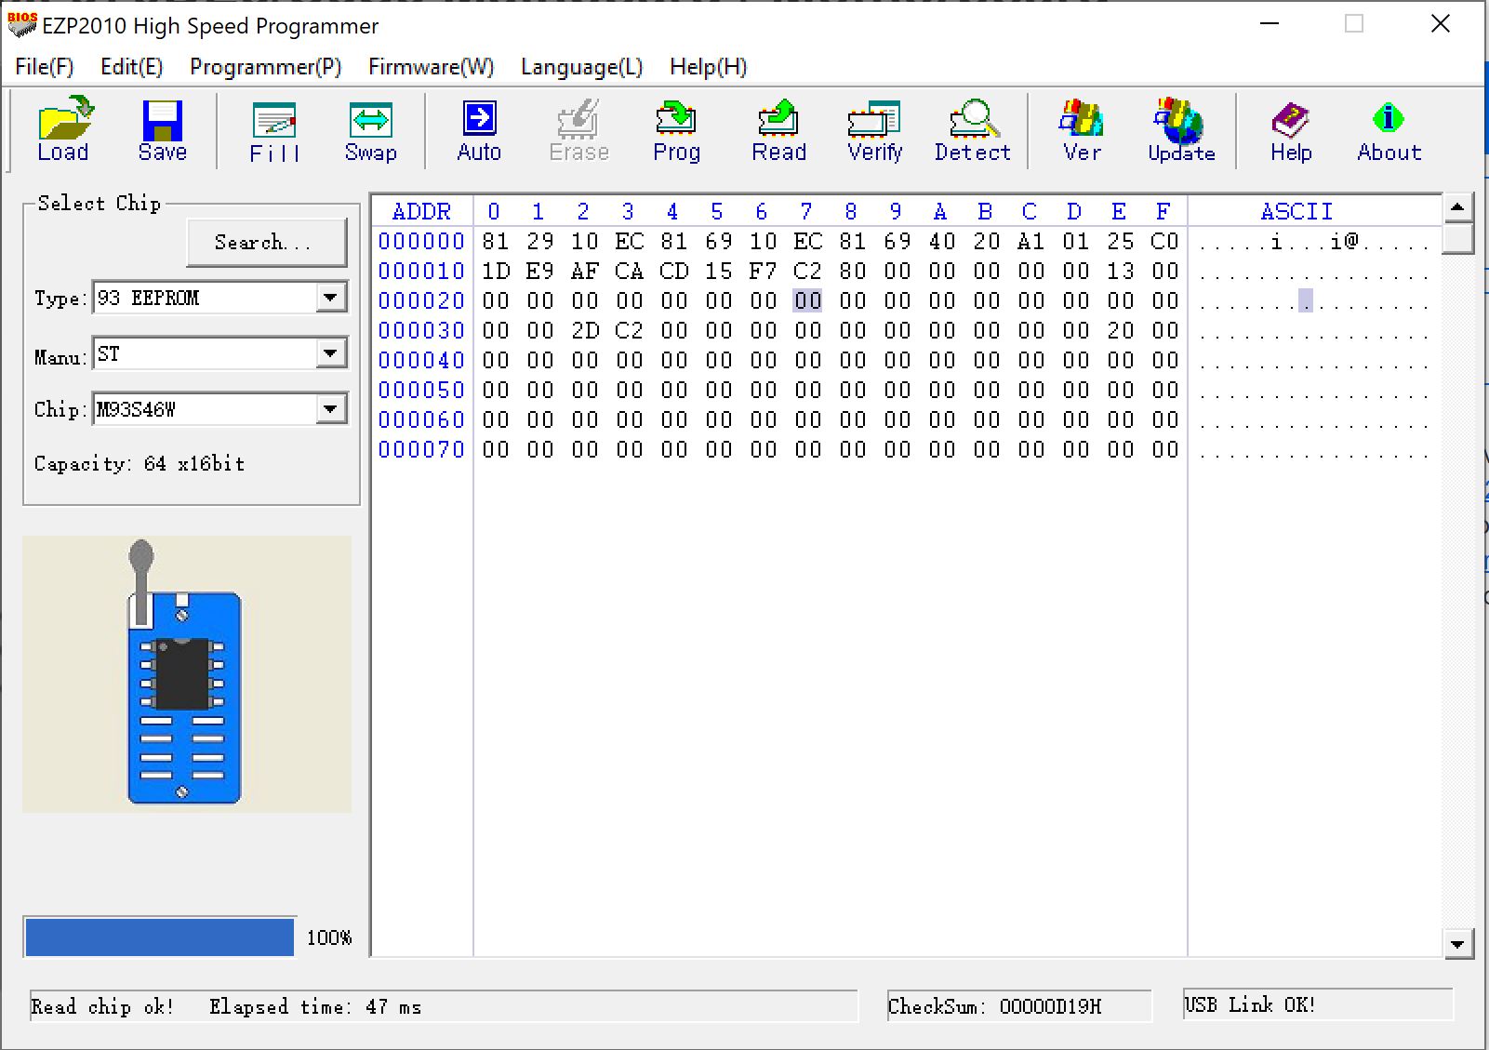Open the Fill buffer tool

(274, 130)
